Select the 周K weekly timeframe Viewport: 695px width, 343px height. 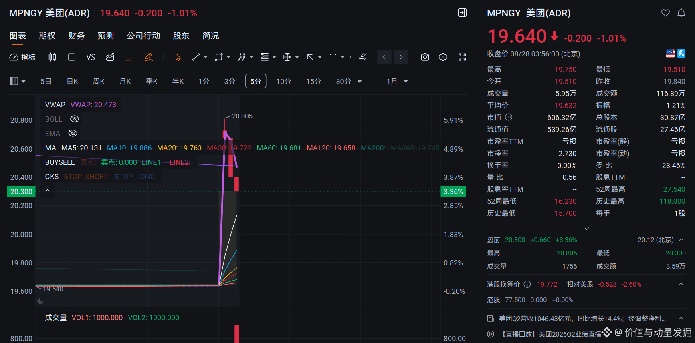coord(99,81)
